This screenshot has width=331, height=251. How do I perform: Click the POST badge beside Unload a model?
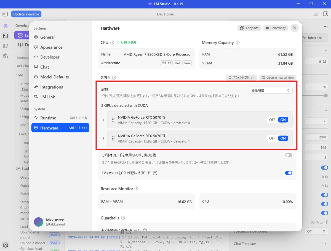(54, 243)
